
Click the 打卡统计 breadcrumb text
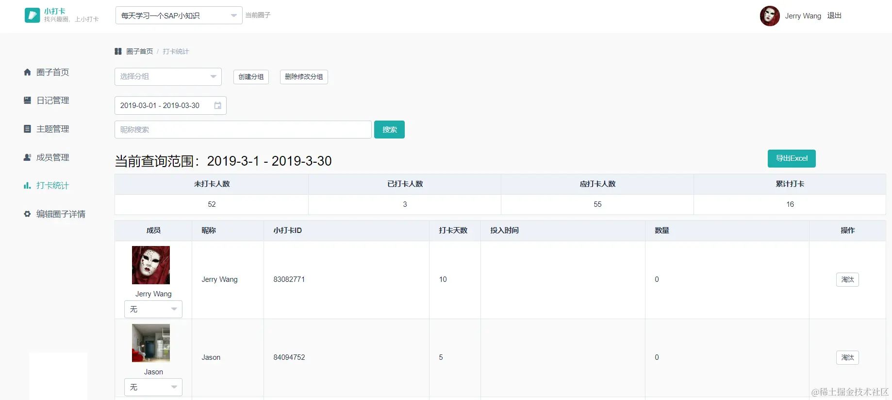176,51
